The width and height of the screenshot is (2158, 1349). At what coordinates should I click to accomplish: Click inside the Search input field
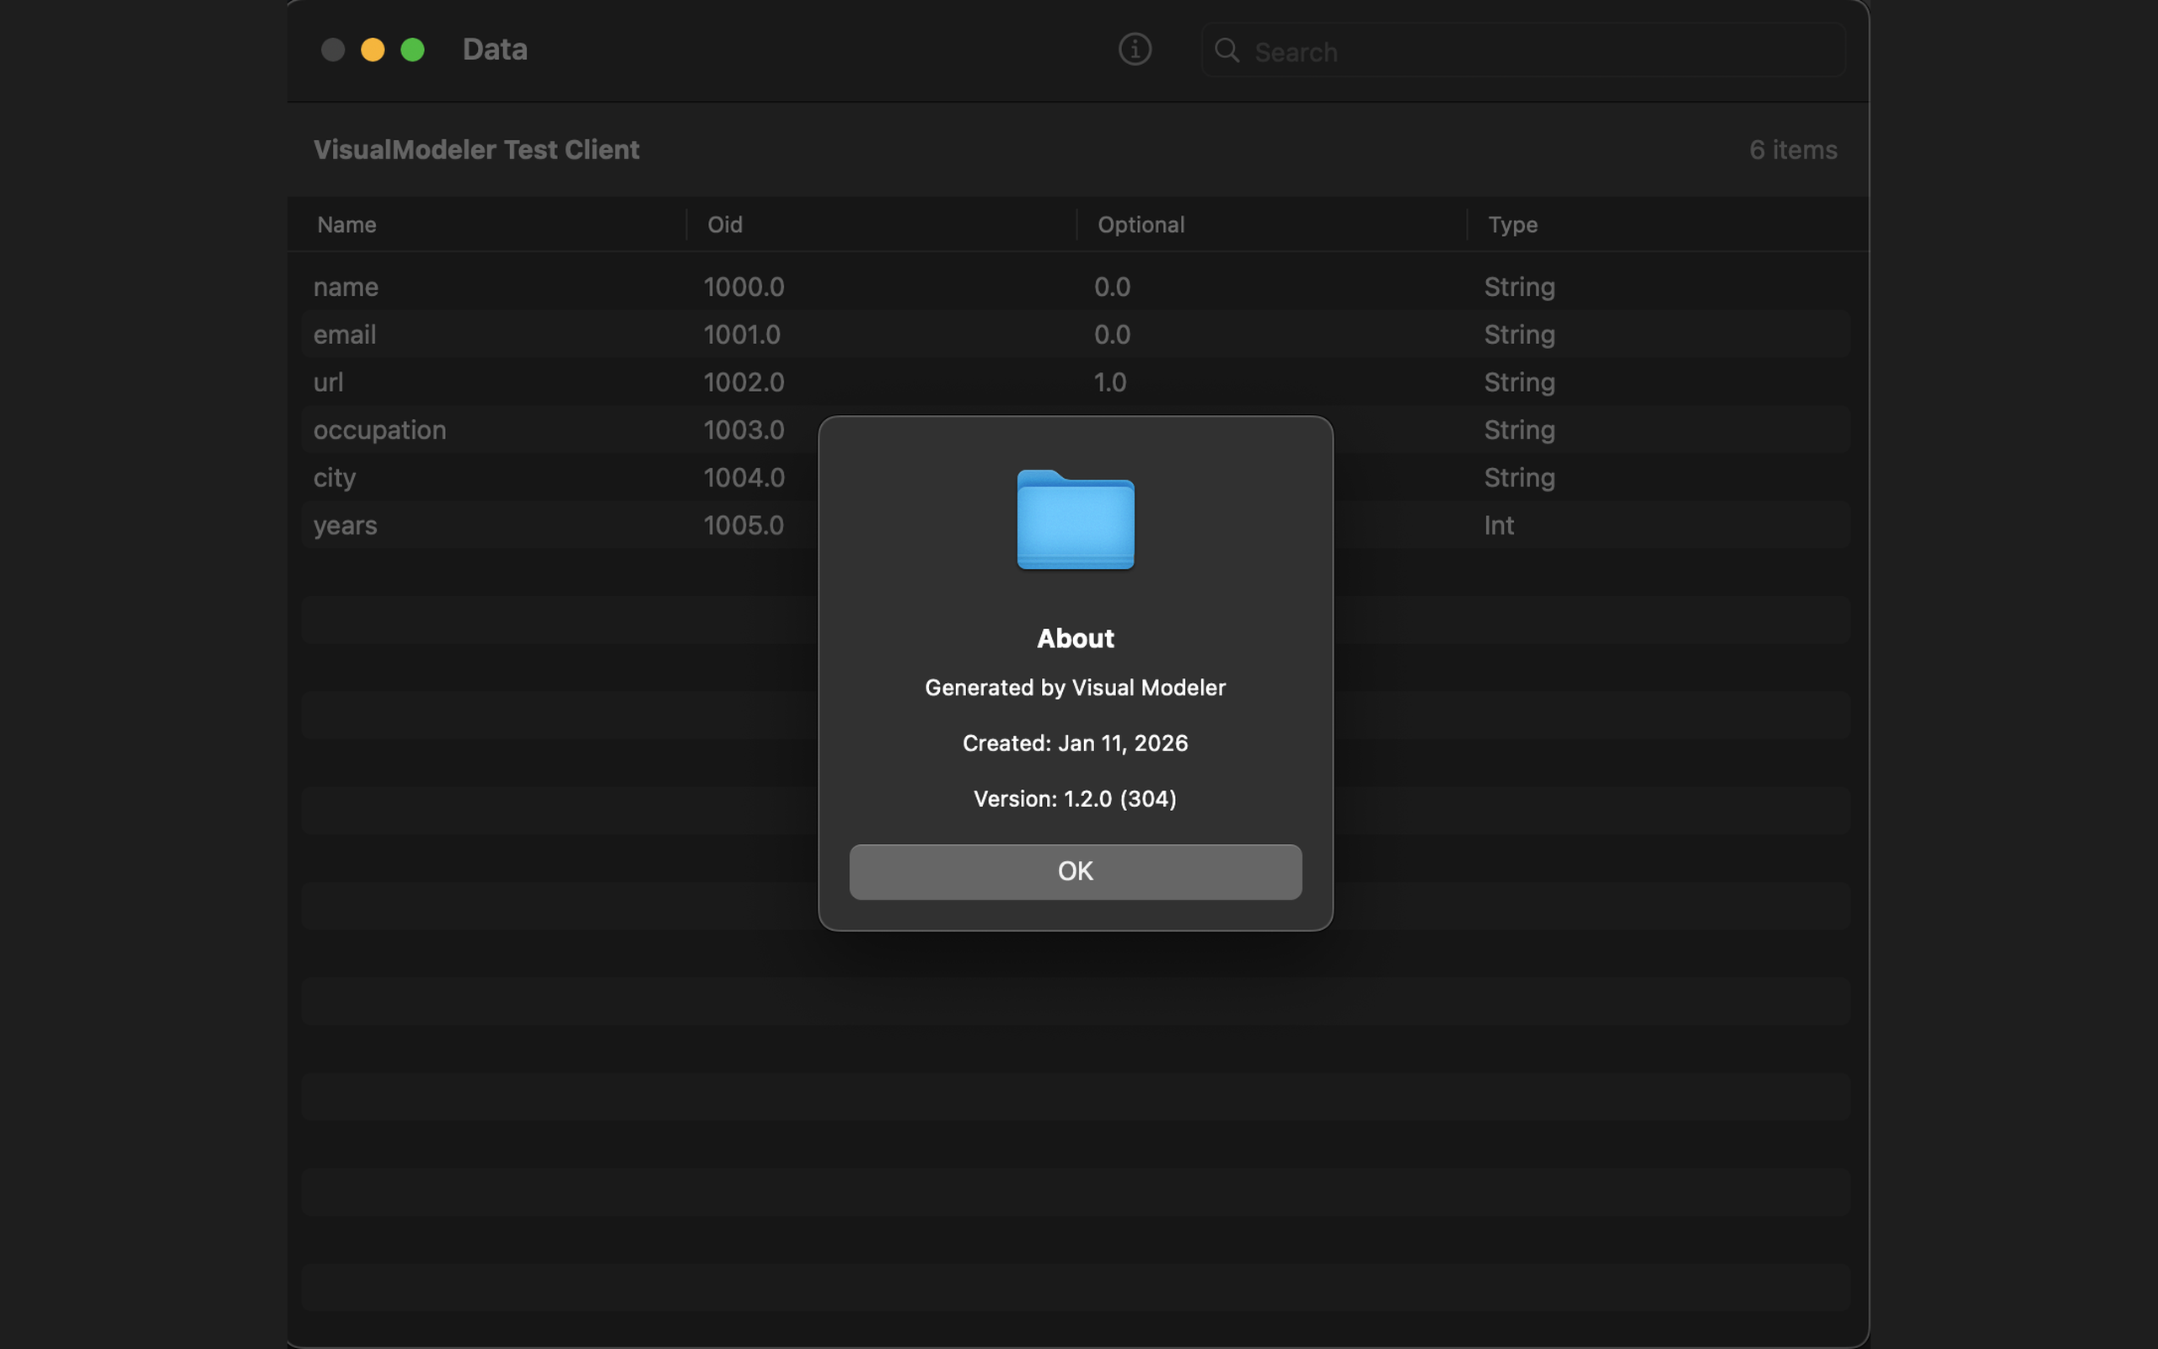pos(1516,51)
